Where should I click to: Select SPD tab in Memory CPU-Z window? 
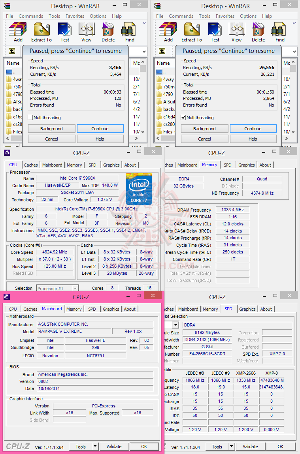point(228,165)
